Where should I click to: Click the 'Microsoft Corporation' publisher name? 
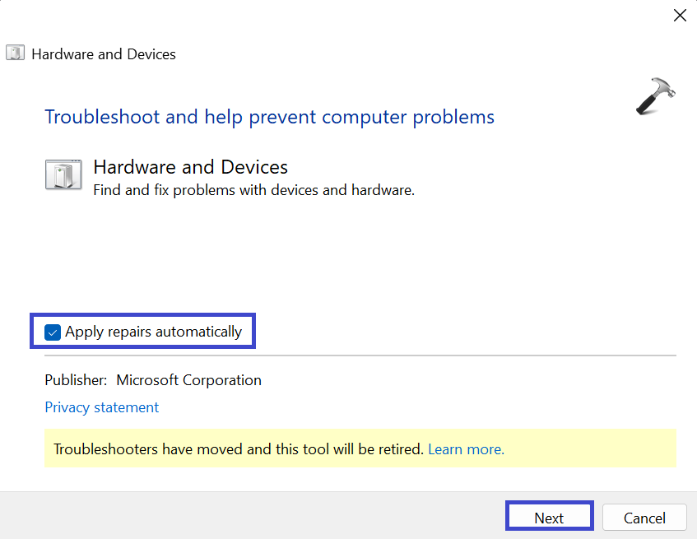pos(188,380)
